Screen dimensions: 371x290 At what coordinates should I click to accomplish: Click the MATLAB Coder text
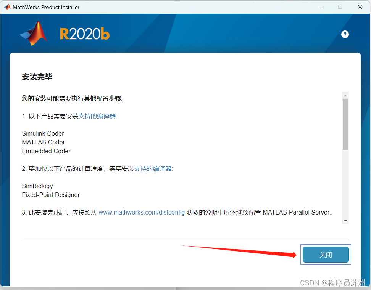43,142
